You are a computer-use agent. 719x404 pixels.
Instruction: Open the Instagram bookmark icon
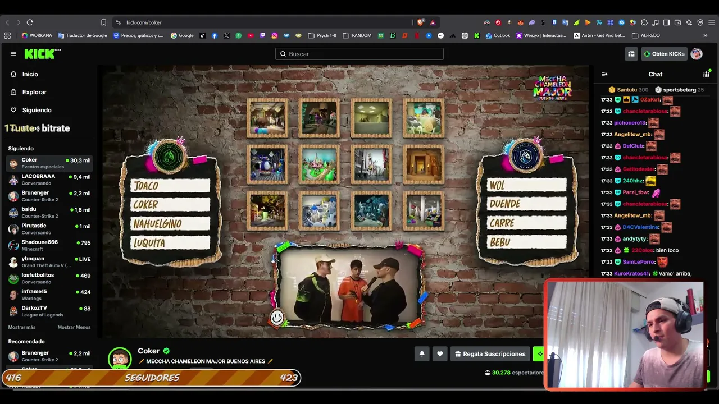pyautogui.click(x=274, y=35)
